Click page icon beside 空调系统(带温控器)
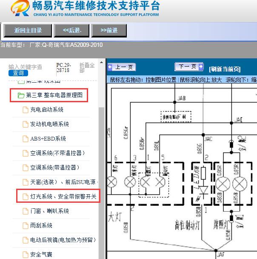 (x=26, y=168)
